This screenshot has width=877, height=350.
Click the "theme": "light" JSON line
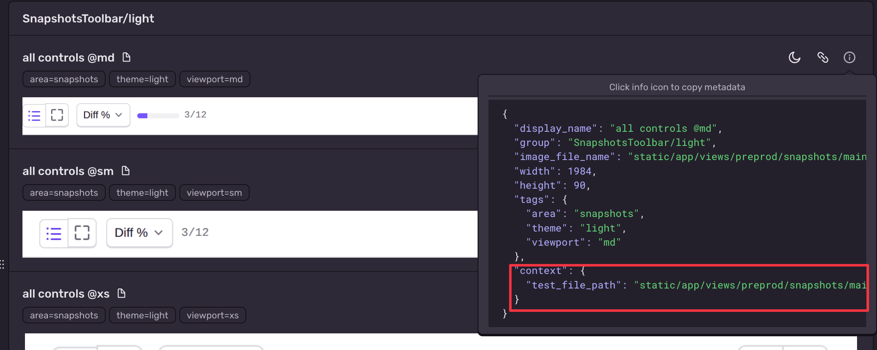pyautogui.click(x=576, y=228)
